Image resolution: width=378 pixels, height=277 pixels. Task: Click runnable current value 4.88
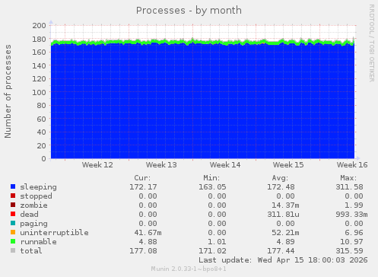pyautogui.click(x=148, y=242)
